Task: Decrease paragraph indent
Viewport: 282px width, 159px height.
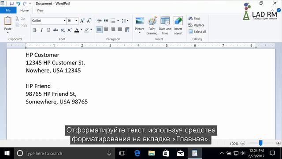Action: pyautogui.click(x=99, y=21)
